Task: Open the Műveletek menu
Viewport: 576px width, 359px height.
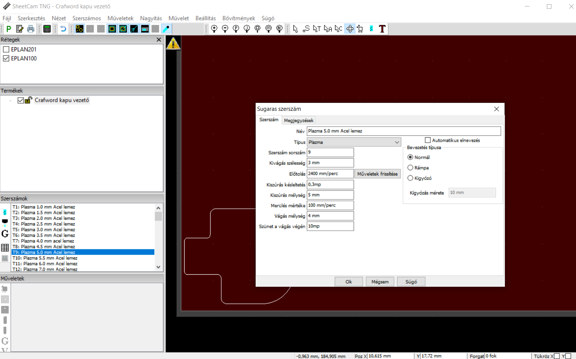Action: [x=121, y=18]
